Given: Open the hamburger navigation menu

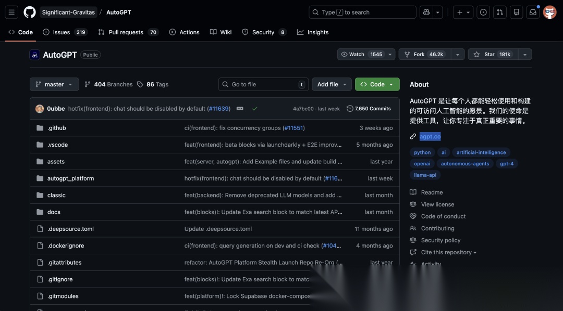Looking at the screenshot, I should 11,12.
